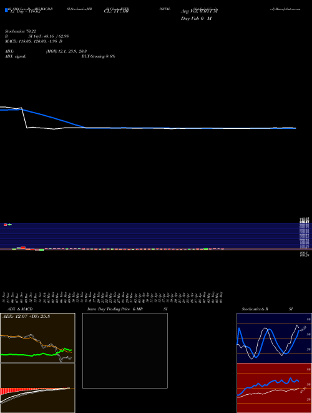Click the 70.22 value tag in Stochastics panel
This screenshot has height=413, width=312.
click(303, 329)
